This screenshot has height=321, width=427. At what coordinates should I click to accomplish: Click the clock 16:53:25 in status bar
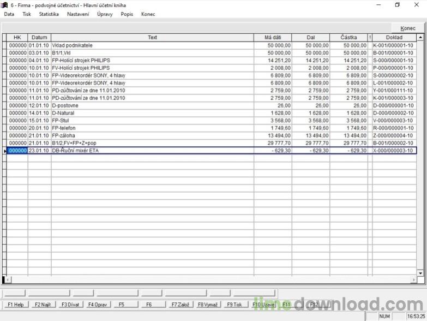416,317
